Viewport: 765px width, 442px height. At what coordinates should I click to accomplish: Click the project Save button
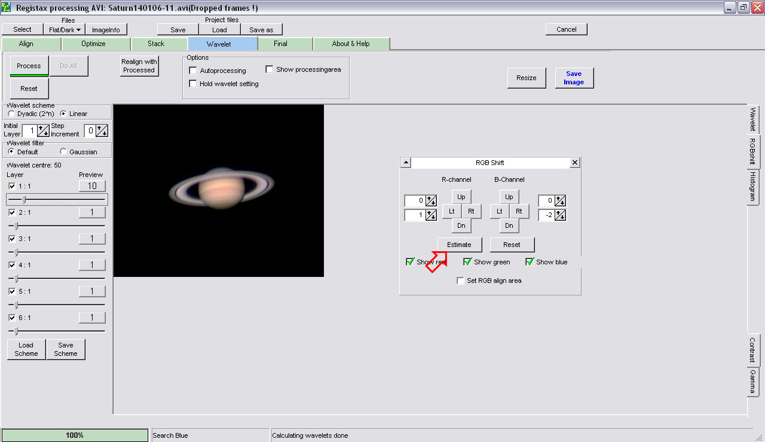pos(178,29)
